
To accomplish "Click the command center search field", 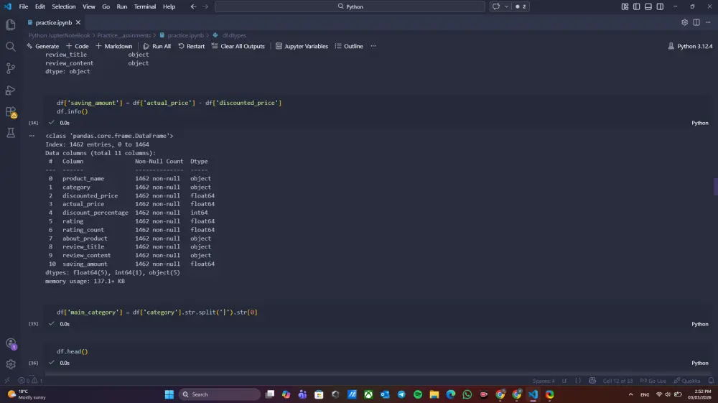I will [x=350, y=6].
